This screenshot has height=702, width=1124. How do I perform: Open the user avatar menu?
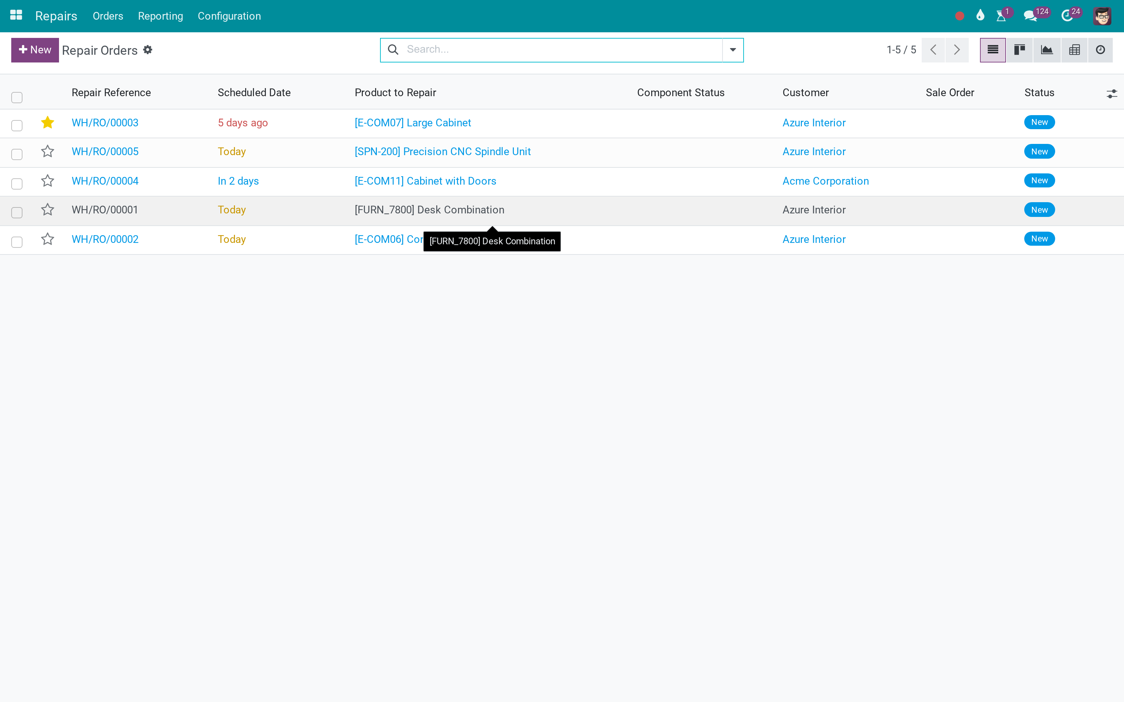point(1102,16)
